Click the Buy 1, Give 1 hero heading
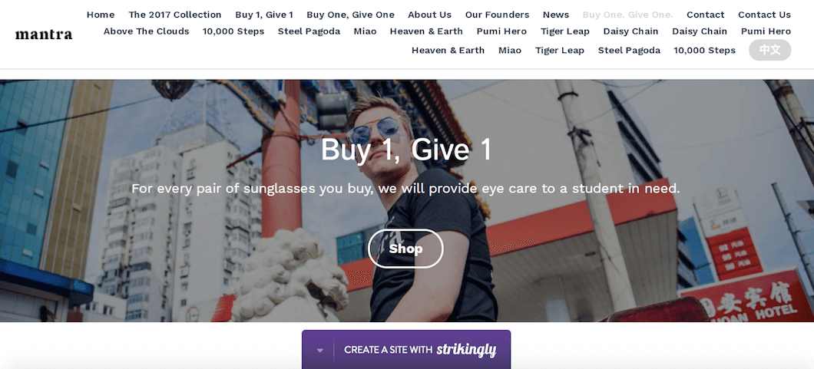This screenshot has width=814, height=369. pos(406,150)
